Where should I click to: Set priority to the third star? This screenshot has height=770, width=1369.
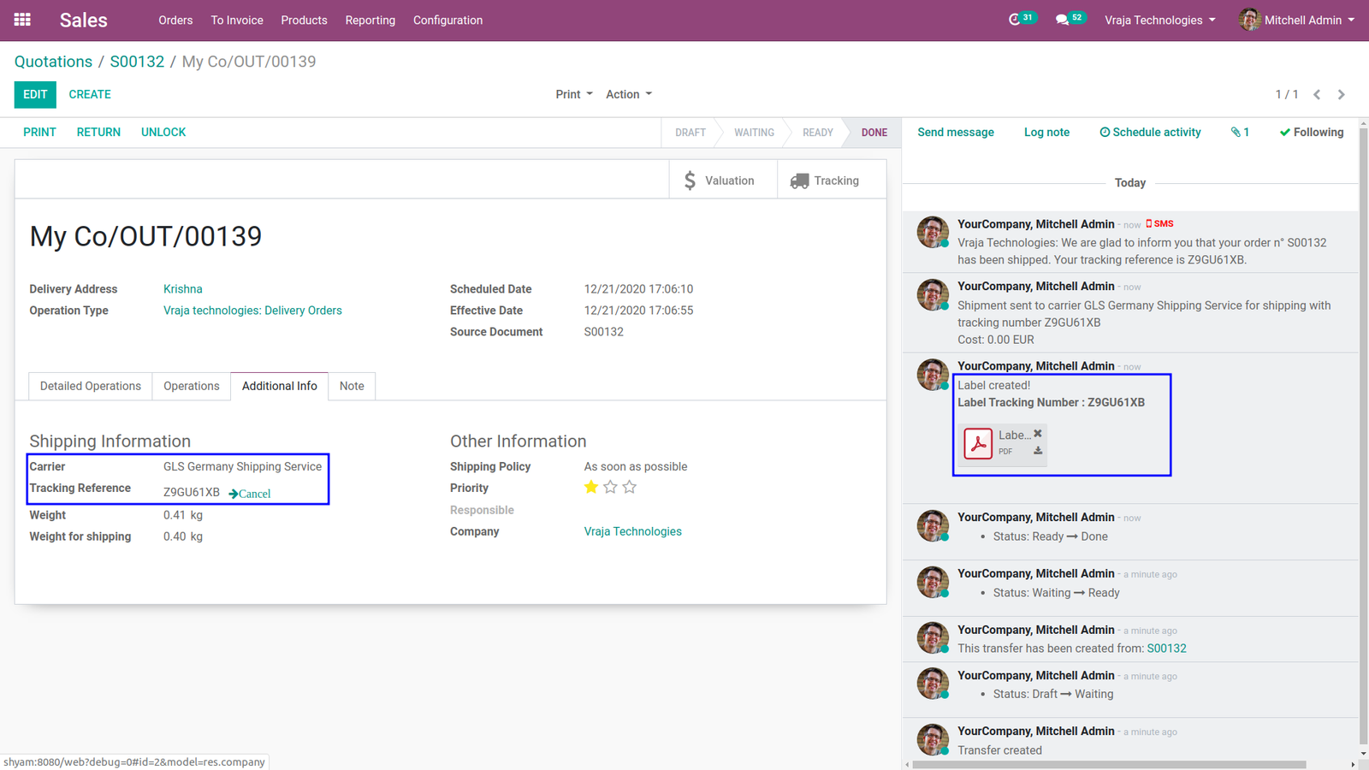click(630, 487)
